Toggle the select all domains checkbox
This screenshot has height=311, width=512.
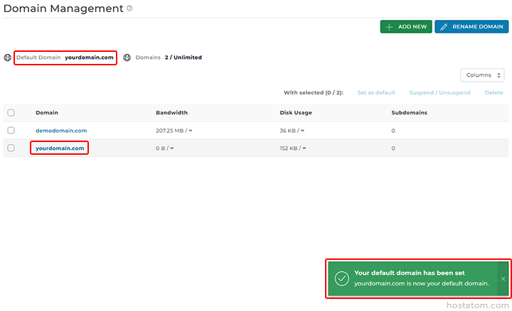coord(11,112)
